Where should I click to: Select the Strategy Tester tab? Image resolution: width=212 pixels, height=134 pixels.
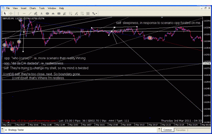(16, 130)
